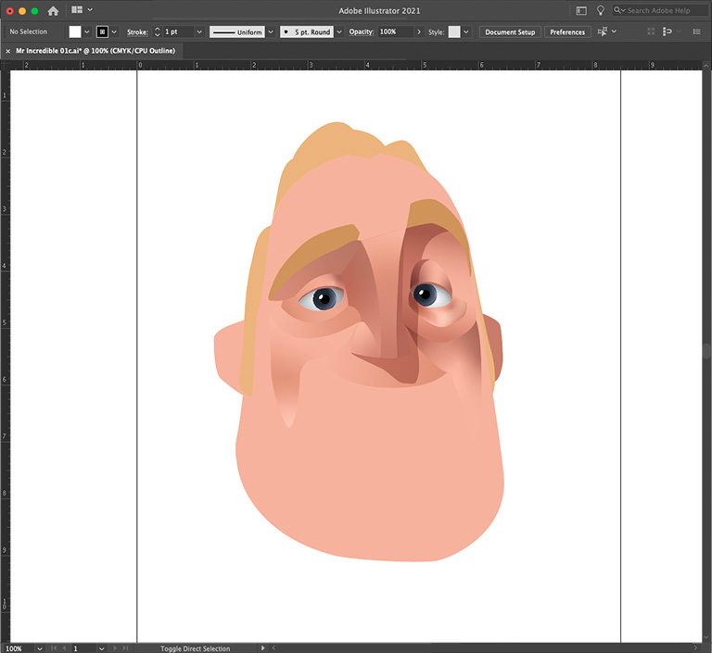Screen dimensions: 712x653
Task: Expand the opacity slider arrow
Action: 419,31
